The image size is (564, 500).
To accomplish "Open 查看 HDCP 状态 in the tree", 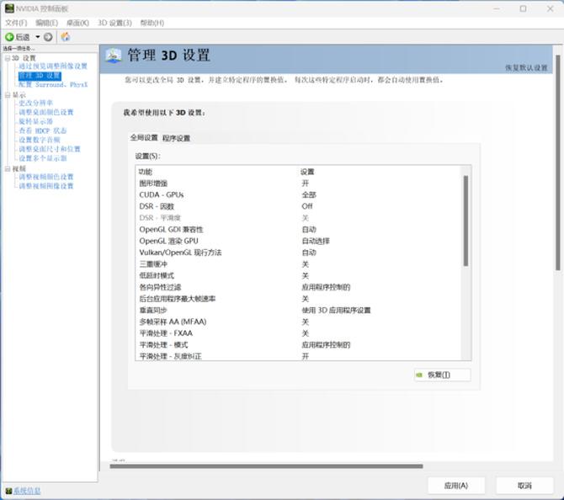I will coord(42,131).
